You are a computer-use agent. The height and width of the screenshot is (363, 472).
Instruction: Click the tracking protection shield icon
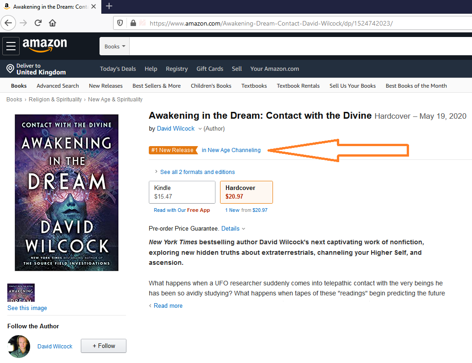click(x=120, y=23)
